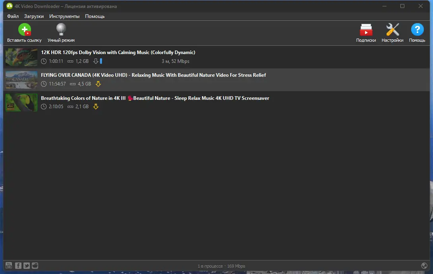This screenshot has height=274, width=433.
Task: Open Subscriptions (Подписки) icon
Action: pos(366,29)
